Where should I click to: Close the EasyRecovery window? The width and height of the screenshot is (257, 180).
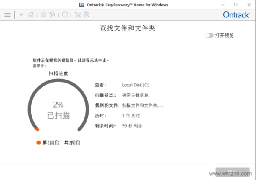click(249, 5)
